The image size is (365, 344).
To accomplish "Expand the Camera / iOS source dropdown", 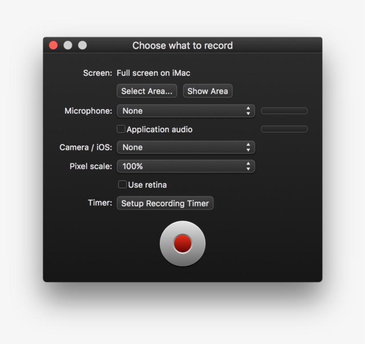I will click(185, 147).
